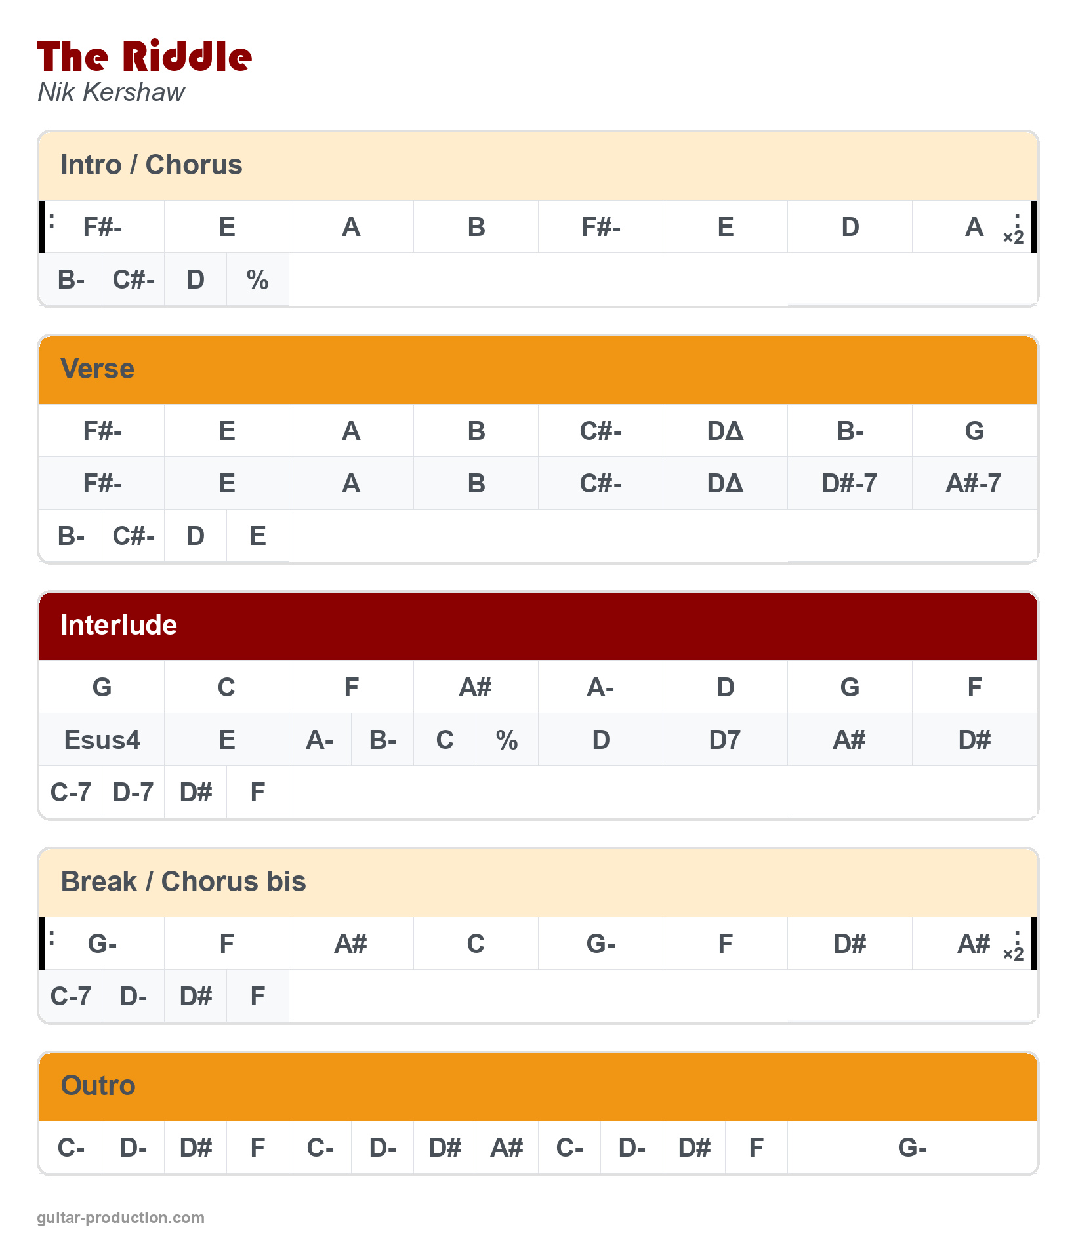The height and width of the screenshot is (1242, 1076).
Task: Click the A#-7 chord in Verse
Action: point(974,484)
